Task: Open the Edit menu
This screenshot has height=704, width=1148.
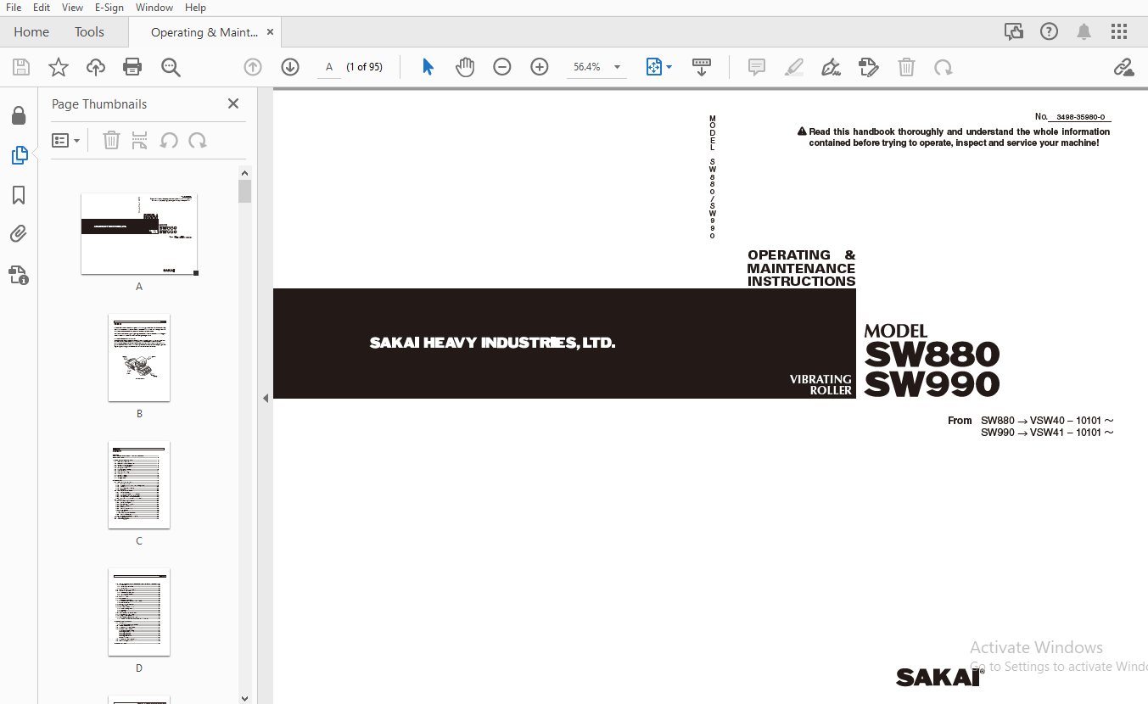Action: click(x=42, y=8)
